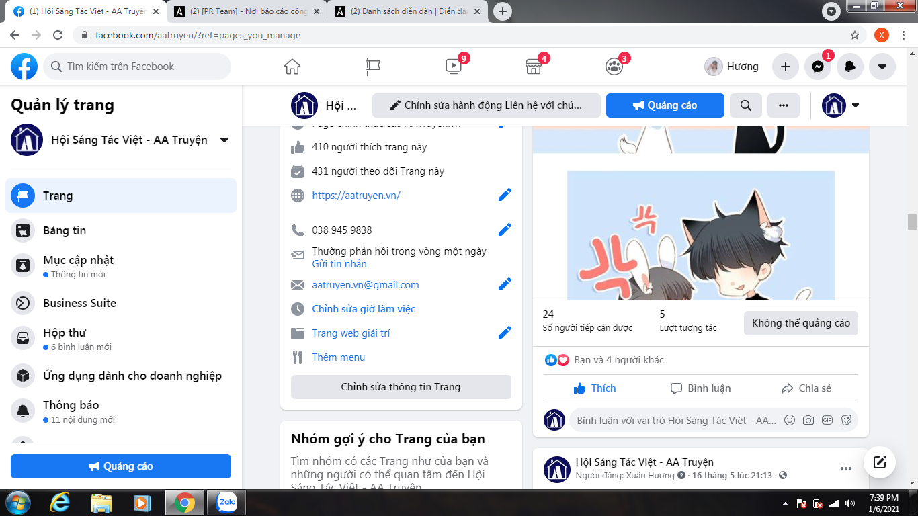This screenshot has width=918, height=516.
Task: Click the Chia sẻ share button
Action: point(806,388)
